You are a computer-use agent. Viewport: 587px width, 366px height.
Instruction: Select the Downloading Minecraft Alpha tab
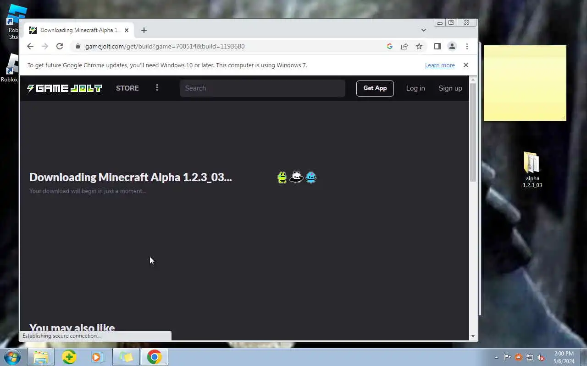coord(79,30)
